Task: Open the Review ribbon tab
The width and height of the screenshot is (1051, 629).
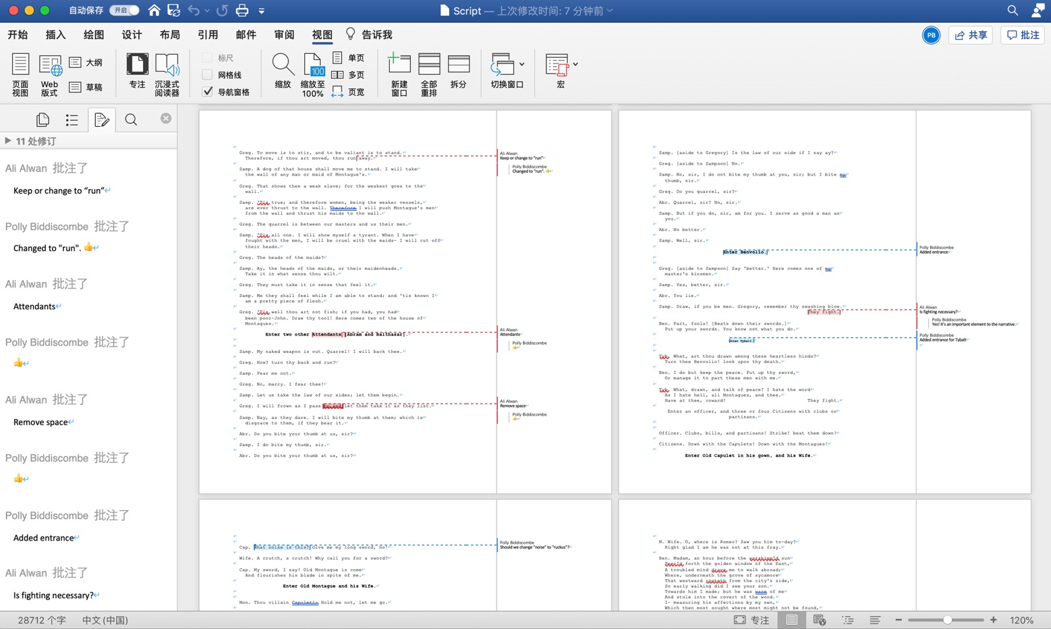Action: tap(285, 34)
